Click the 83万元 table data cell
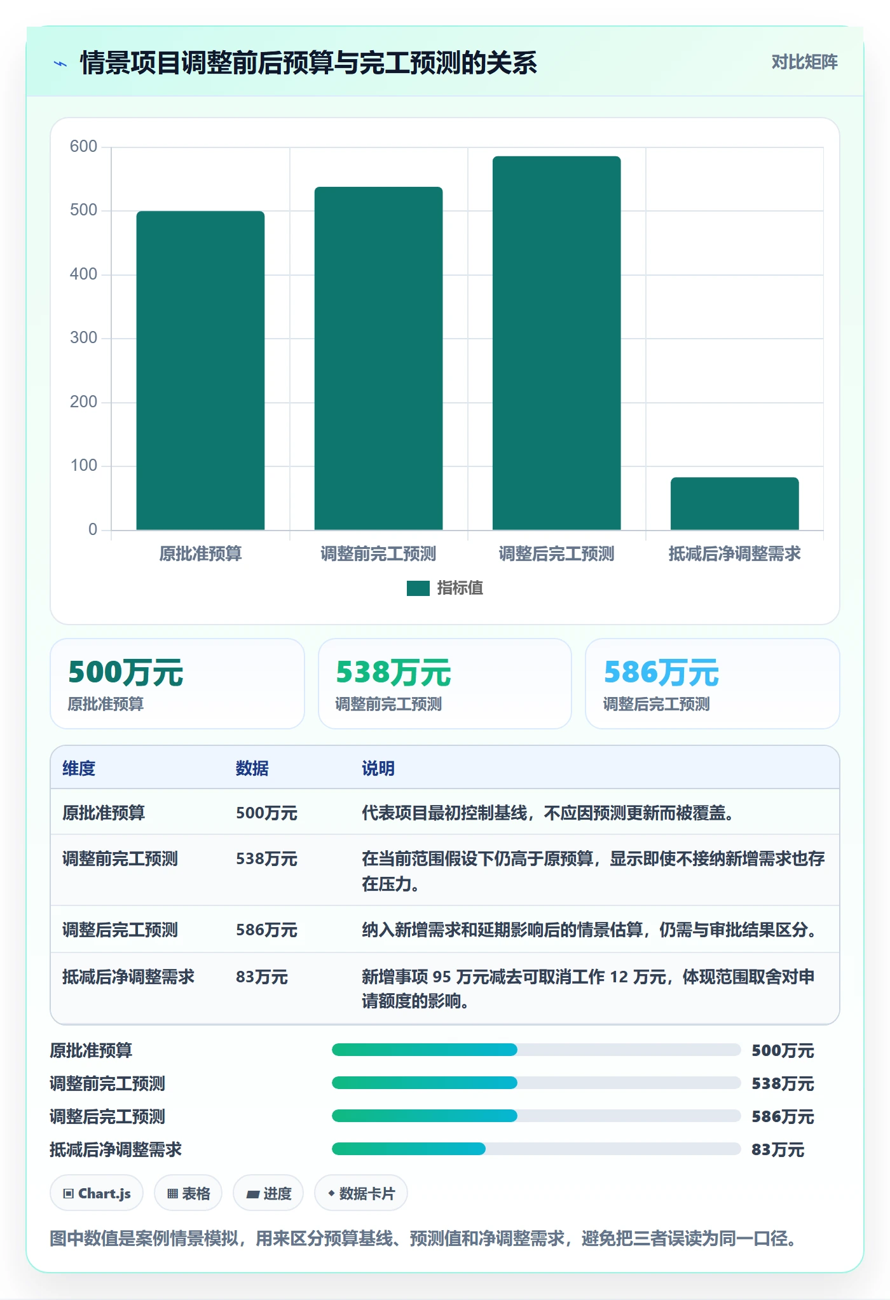This screenshot has width=890, height=1300. point(262,977)
